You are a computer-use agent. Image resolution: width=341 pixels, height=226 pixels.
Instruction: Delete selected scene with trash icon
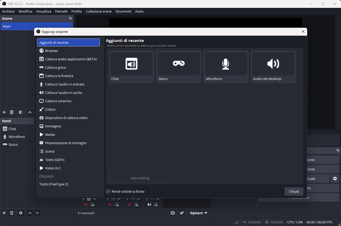[x=11, y=112]
